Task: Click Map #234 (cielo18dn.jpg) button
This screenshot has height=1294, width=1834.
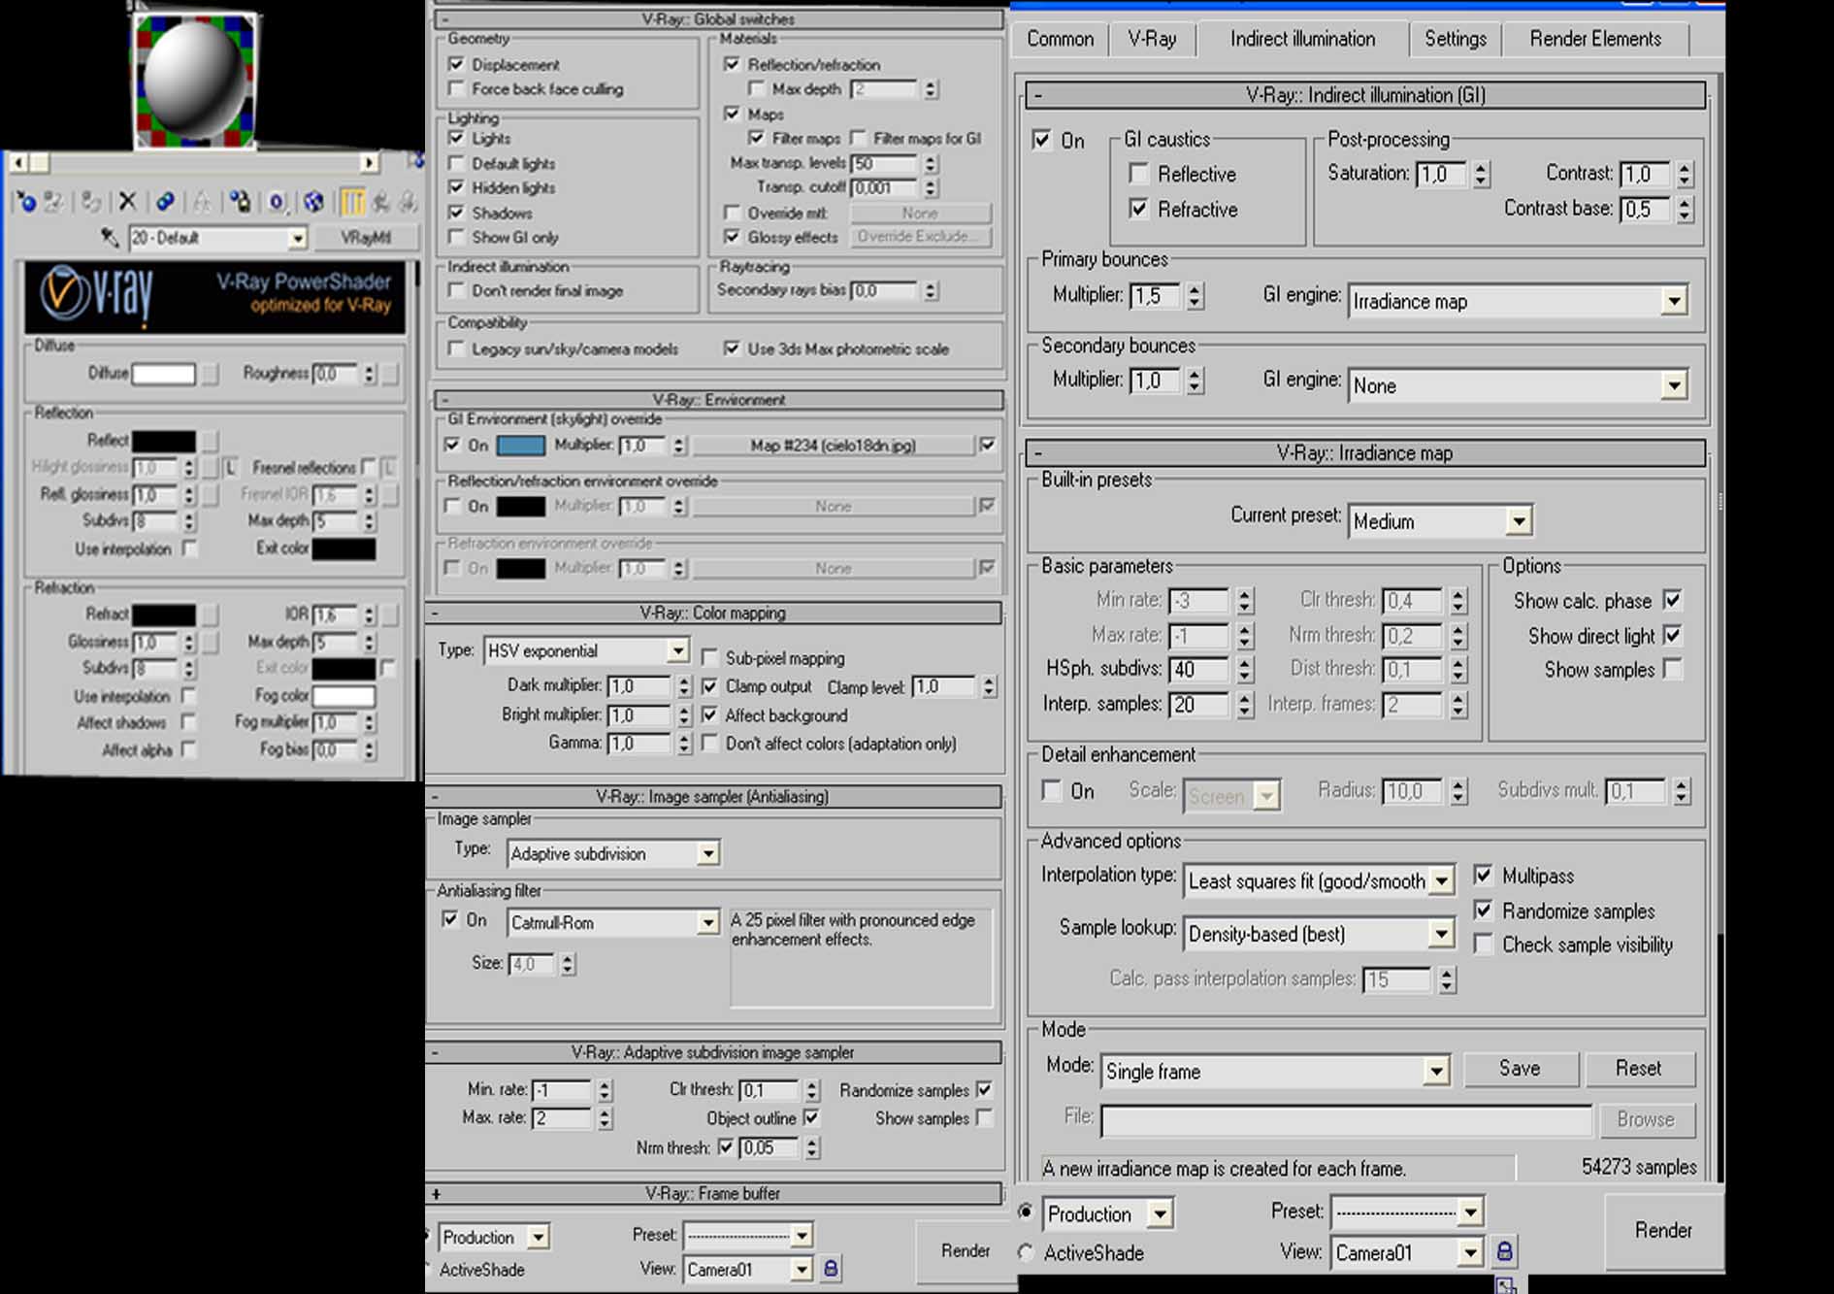Action: tap(833, 446)
